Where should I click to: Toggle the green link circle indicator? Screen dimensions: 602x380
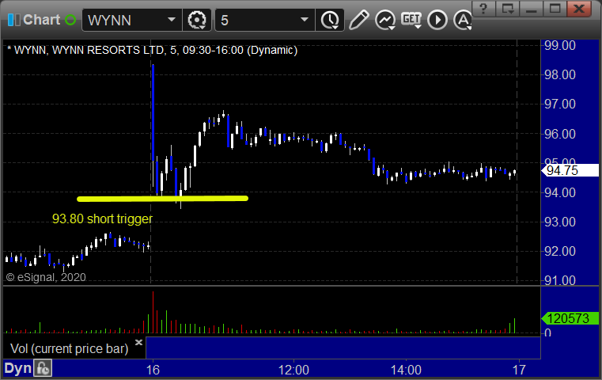pos(70,20)
